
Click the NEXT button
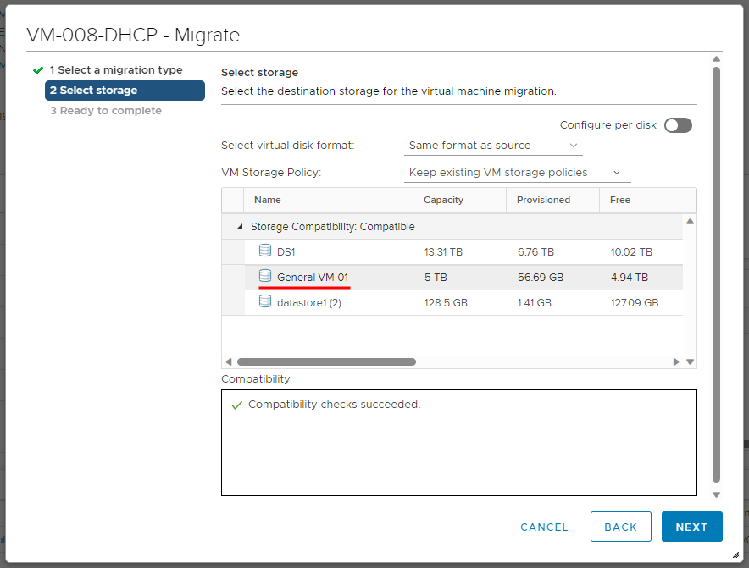coord(691,527)
